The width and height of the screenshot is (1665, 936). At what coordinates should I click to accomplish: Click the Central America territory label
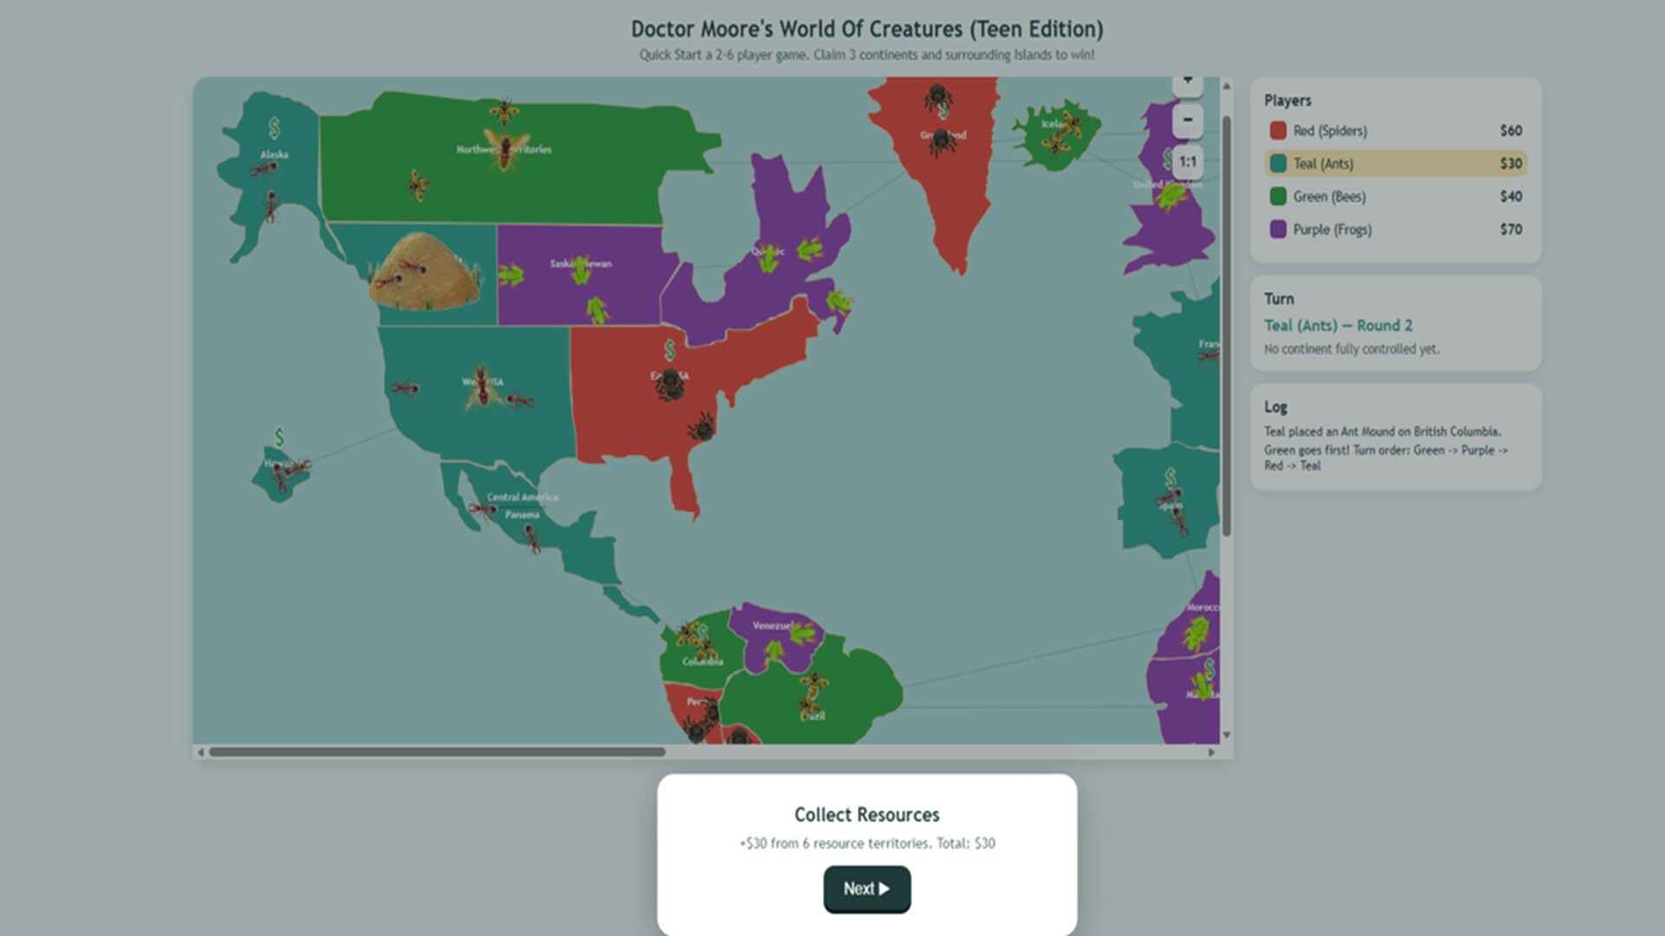coord(522,497)
